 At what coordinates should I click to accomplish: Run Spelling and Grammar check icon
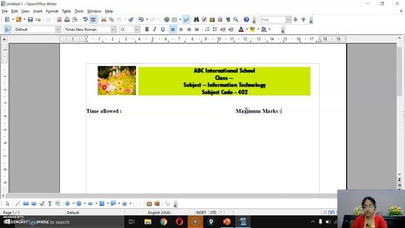(x=85, y=20)
